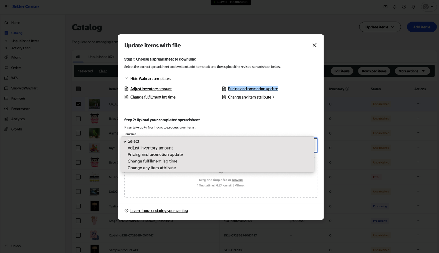This screenshot has height=253, width=439.
Task: Choose Pricing and promotion update in Template list
Action: point(155,154)
